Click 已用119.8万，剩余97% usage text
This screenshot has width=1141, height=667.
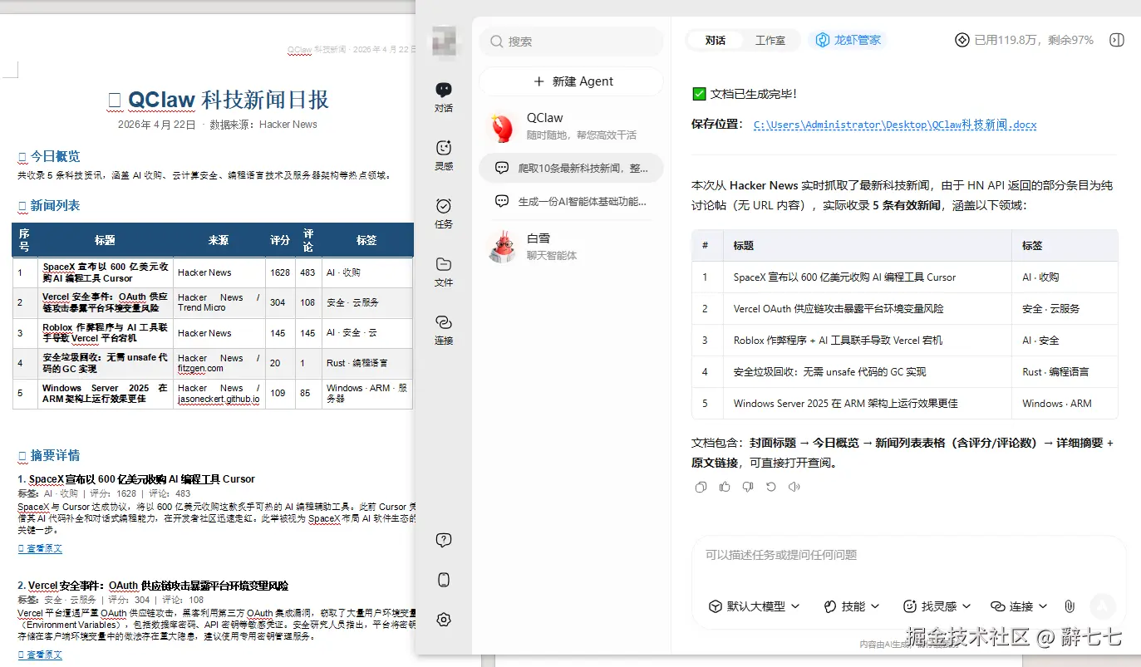(1034, 40)
